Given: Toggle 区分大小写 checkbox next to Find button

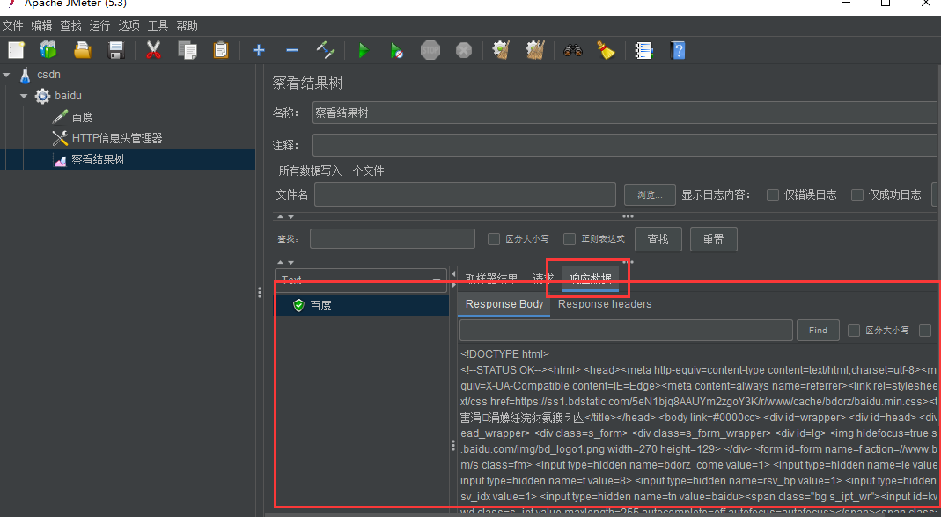Looking at the screenshot, I should click(x=853, y=331).
